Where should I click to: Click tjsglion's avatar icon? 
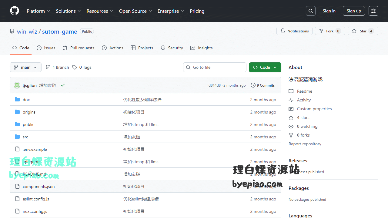17,85
